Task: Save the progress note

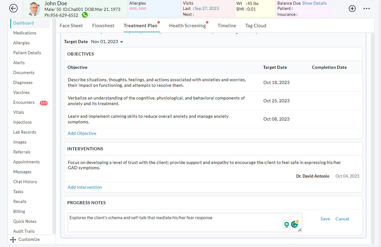Action: [x=325, y=219]
